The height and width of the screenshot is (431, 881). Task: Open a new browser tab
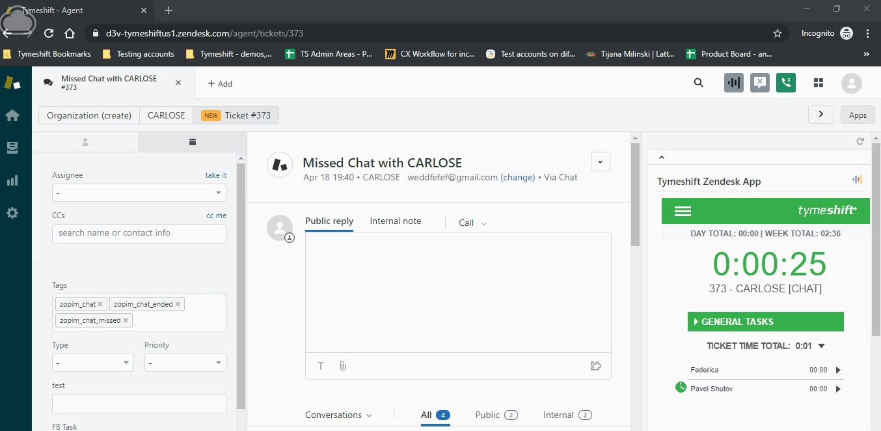point(169,10)
